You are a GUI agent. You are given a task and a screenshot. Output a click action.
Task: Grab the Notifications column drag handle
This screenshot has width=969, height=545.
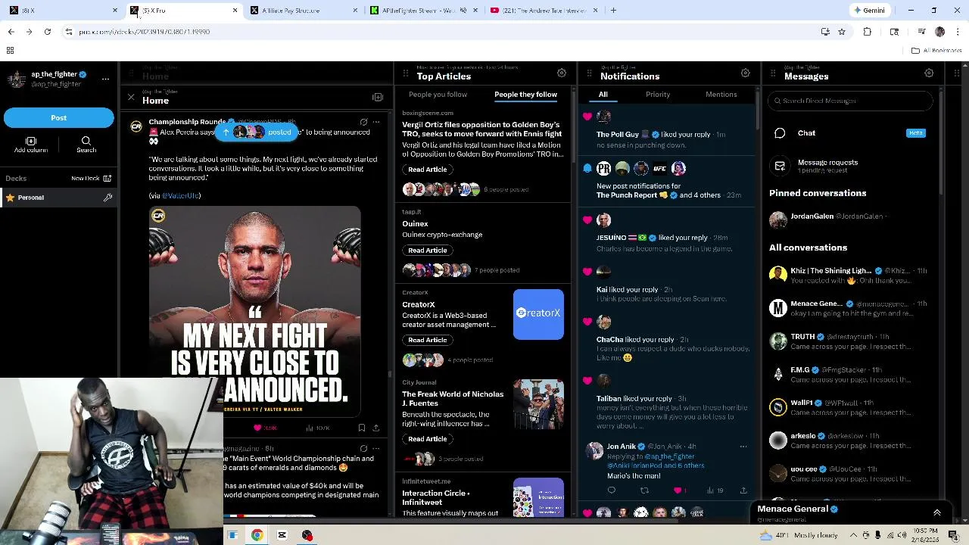point(589,73)
